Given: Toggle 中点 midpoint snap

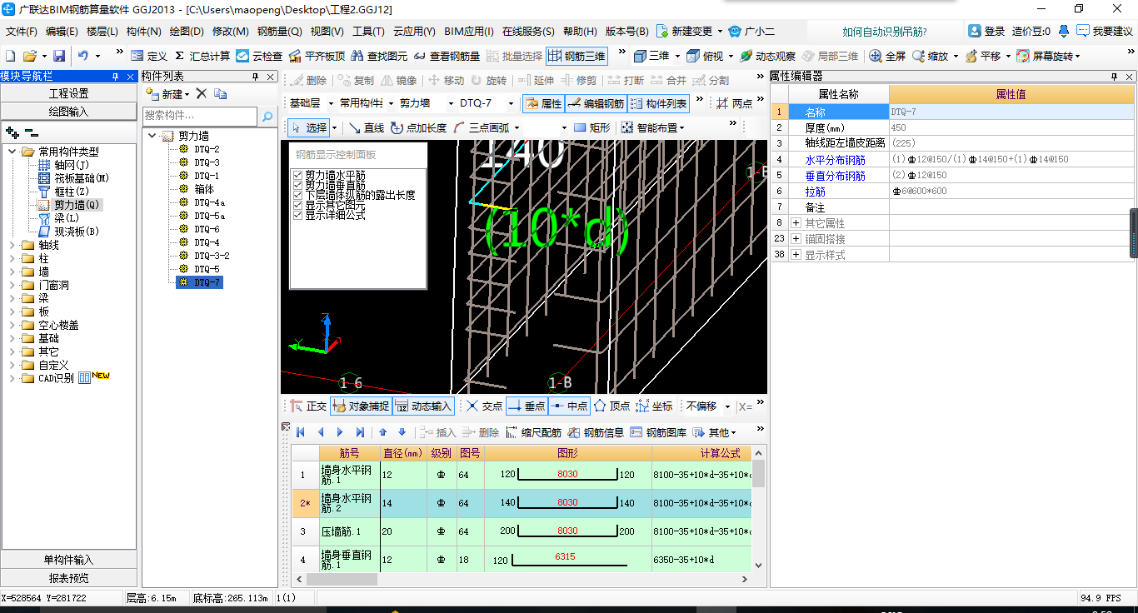Looking at the screenshot, I should tap(569, 406).
